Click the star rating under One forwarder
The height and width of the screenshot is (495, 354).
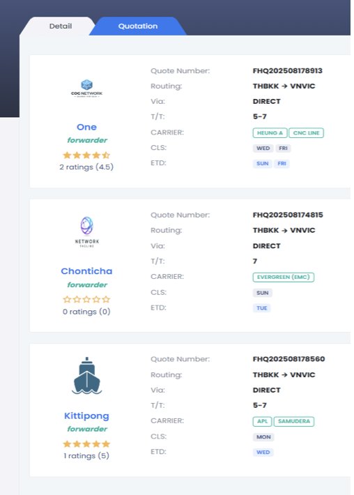[86, 155]
